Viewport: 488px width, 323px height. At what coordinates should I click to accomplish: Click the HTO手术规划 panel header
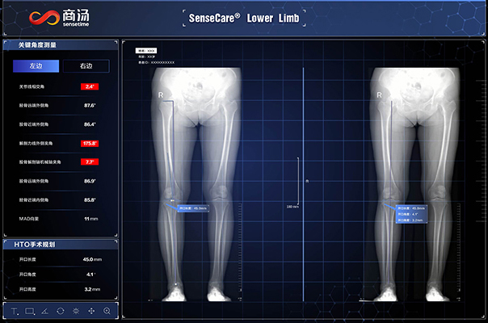[x=61, y=245]
